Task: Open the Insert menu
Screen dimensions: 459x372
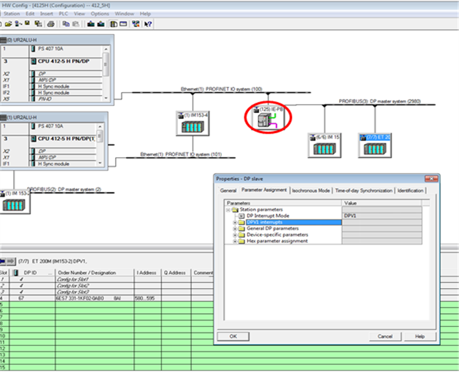Action: 46,13
